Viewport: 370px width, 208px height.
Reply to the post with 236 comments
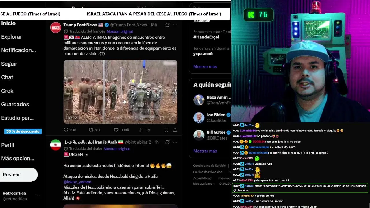tap(70, 130)
